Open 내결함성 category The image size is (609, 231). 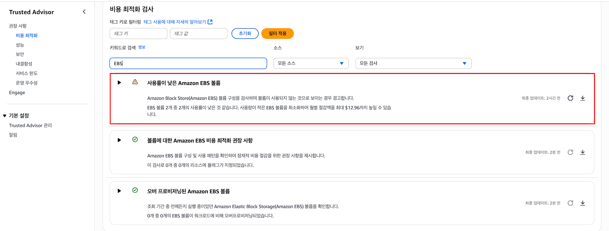(24, 64)
